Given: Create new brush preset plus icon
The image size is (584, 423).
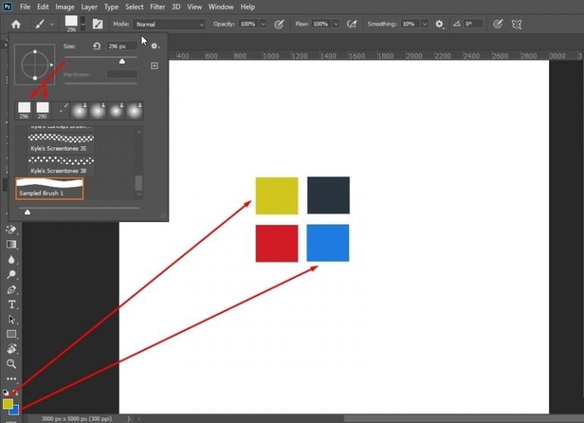Looking at the screenshot, I should 154,65.
